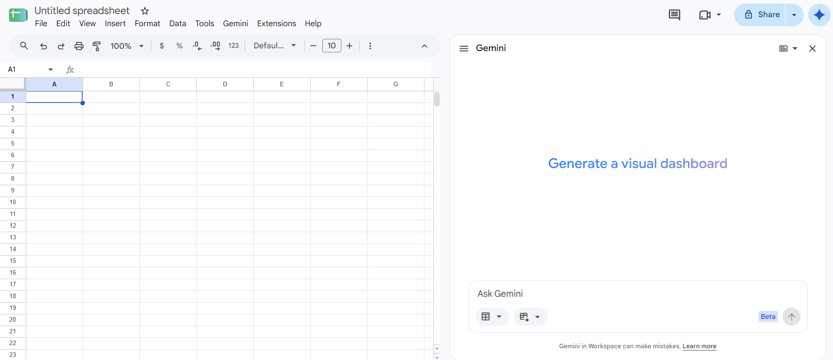Select column D header
This screenshot has height=360, width=833.
point(225,84)
